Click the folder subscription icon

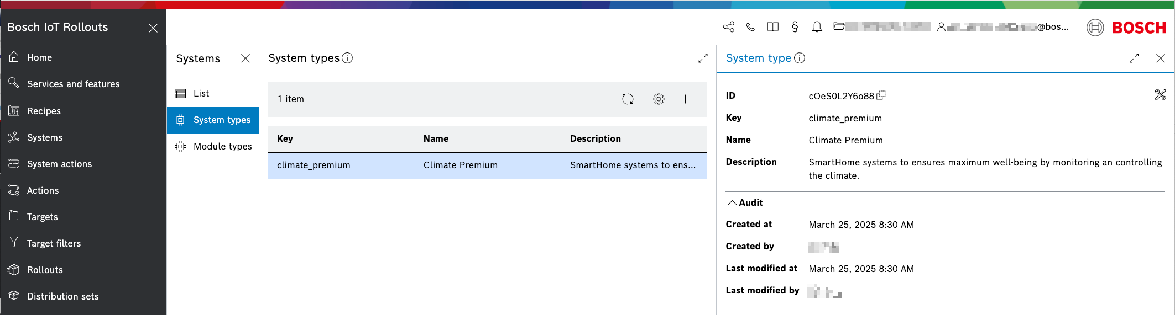(x=839, y=26)
